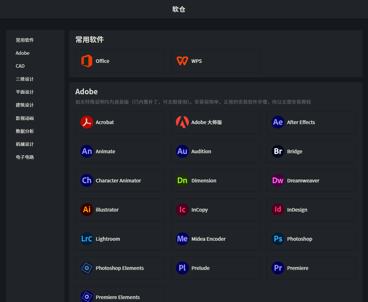Click the Dreamweaver text label
Viewport: 368px width, 302px height.
(x=303, y=180)
